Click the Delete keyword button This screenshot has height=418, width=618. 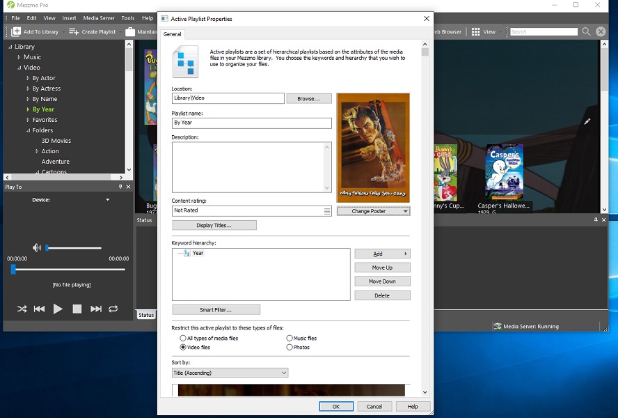(x=382, y=295)
